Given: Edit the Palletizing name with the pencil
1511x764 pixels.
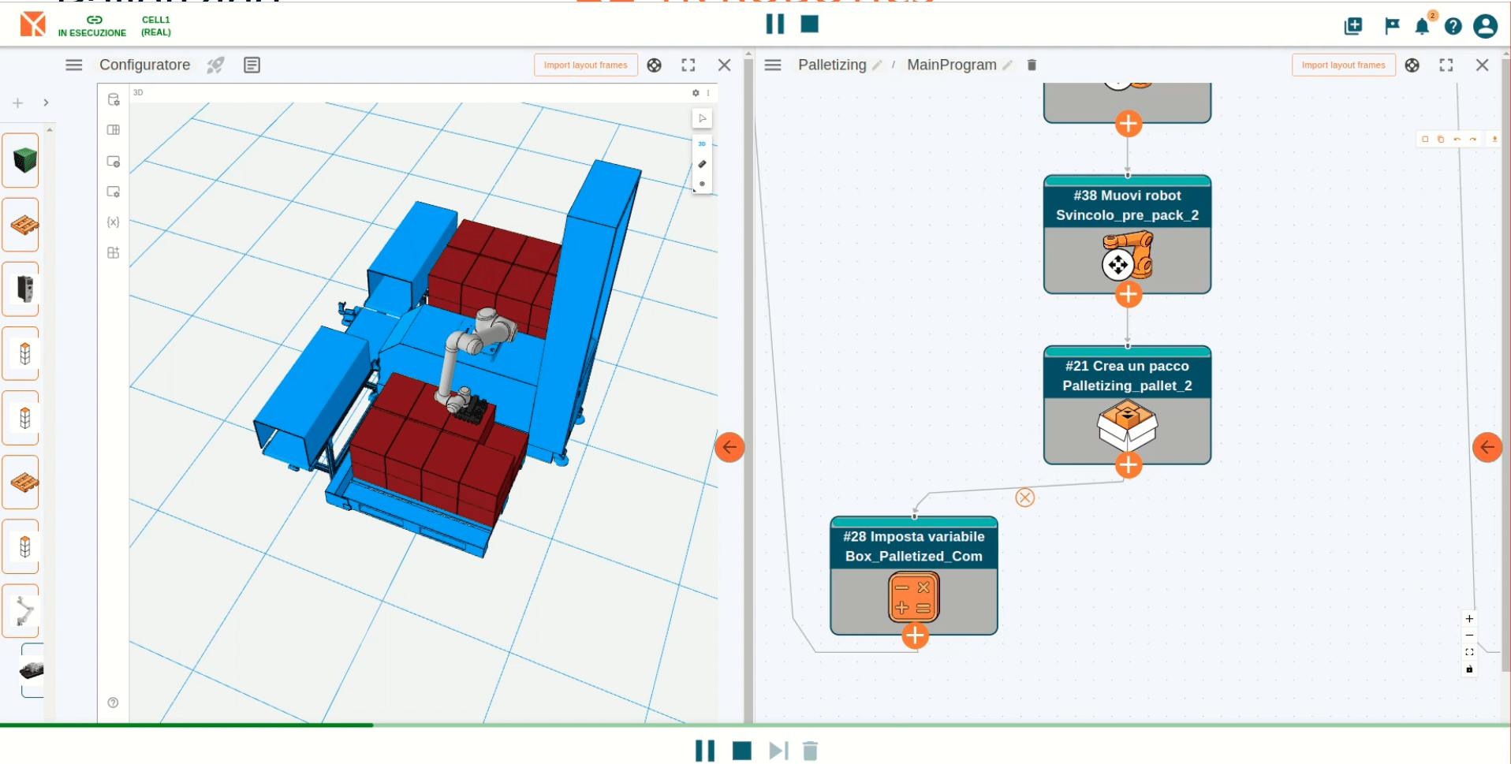Looking at the screenshot, I should [877, 65].
